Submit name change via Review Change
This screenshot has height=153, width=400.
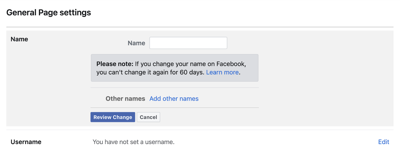click(113, 117)
